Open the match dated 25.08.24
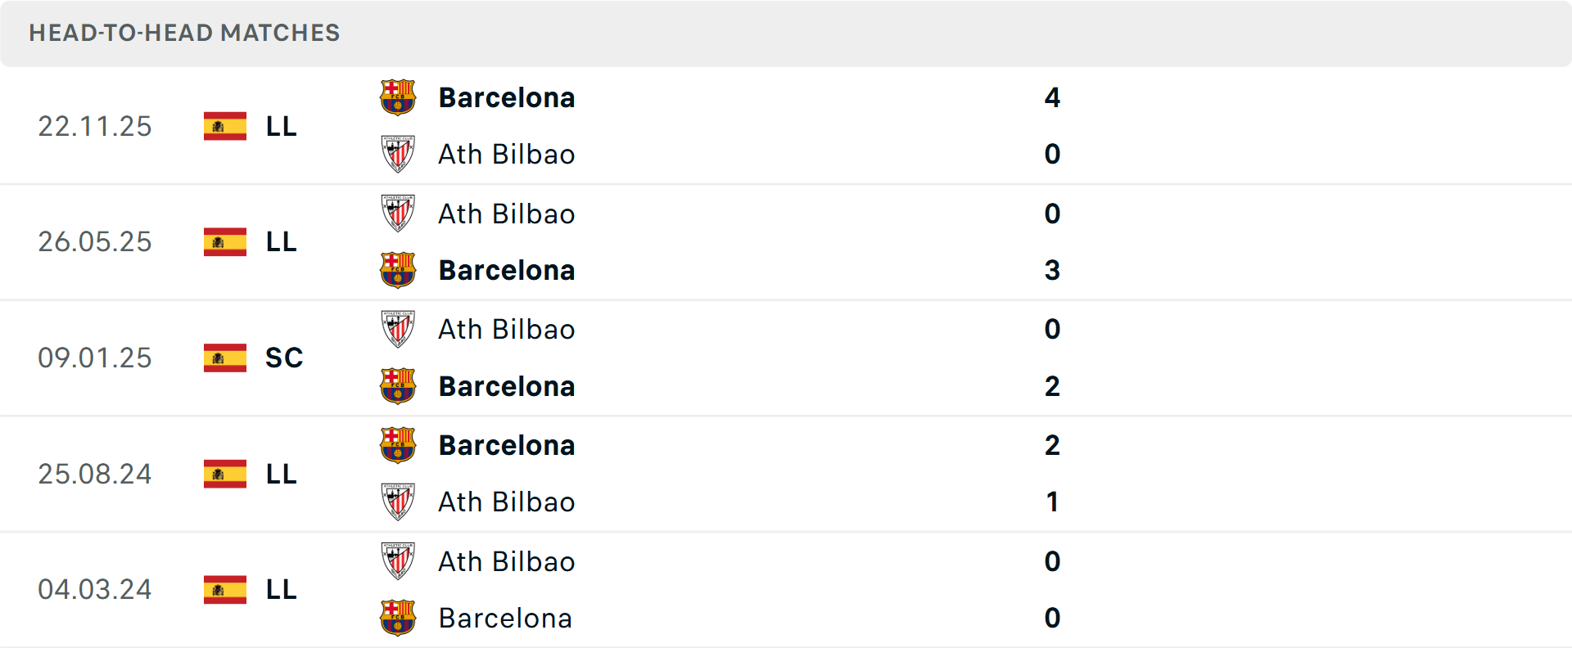 (x=95, y=474)
